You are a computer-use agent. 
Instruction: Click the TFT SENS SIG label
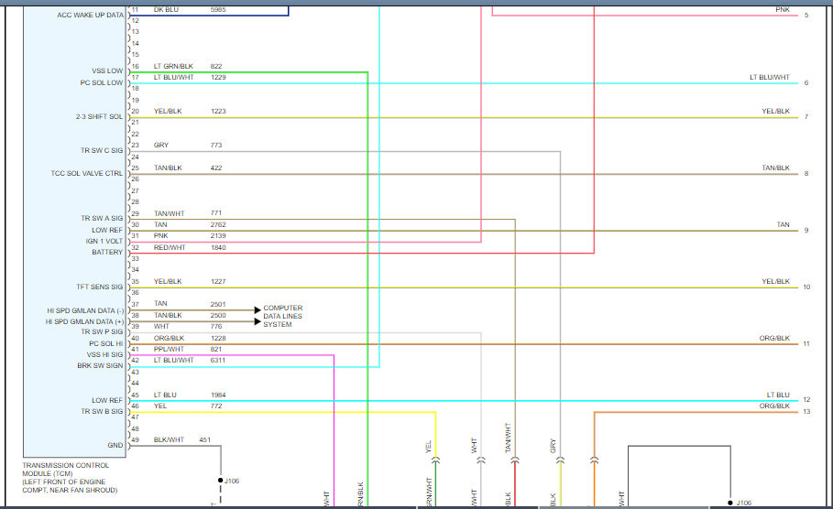click(99, 287)
